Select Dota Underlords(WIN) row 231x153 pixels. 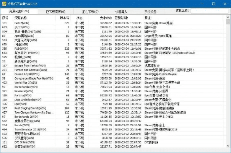(x=114, y=100)
